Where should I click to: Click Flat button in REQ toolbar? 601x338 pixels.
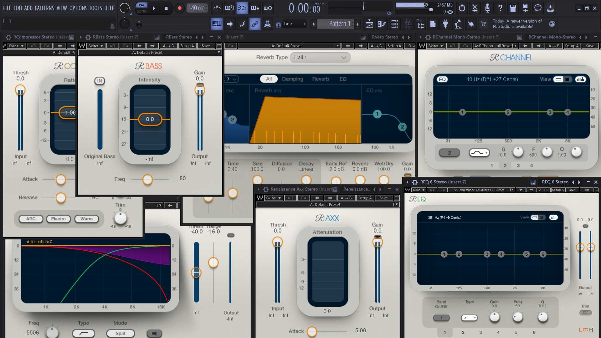pyautogui.click(x=586, y=190)
